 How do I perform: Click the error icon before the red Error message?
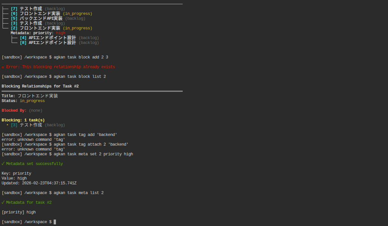(x=3, y=67)
